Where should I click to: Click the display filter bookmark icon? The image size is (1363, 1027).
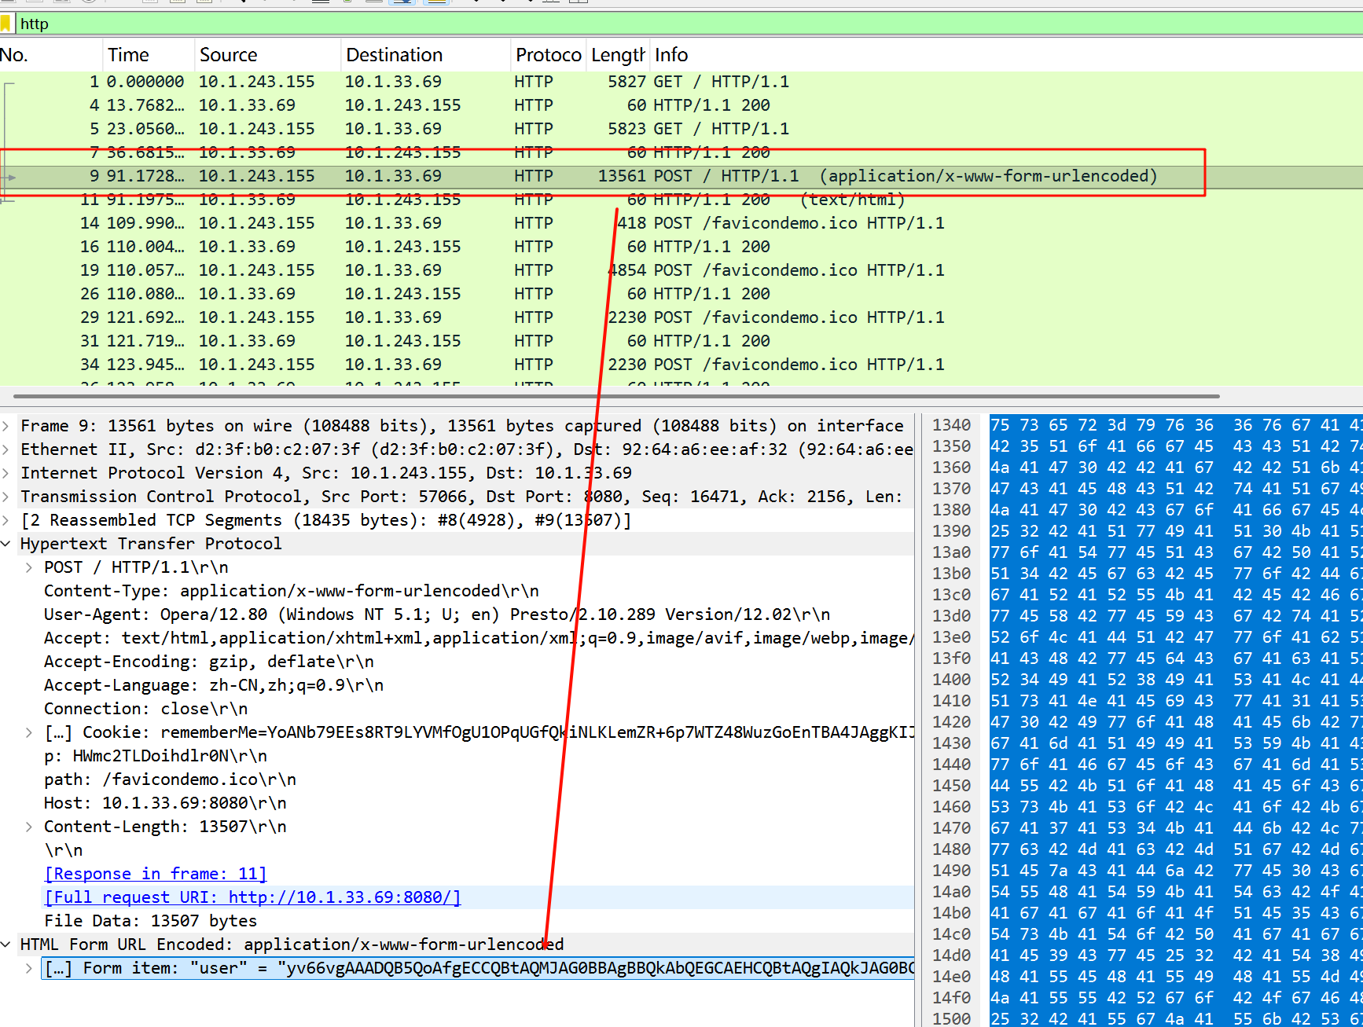6,24
